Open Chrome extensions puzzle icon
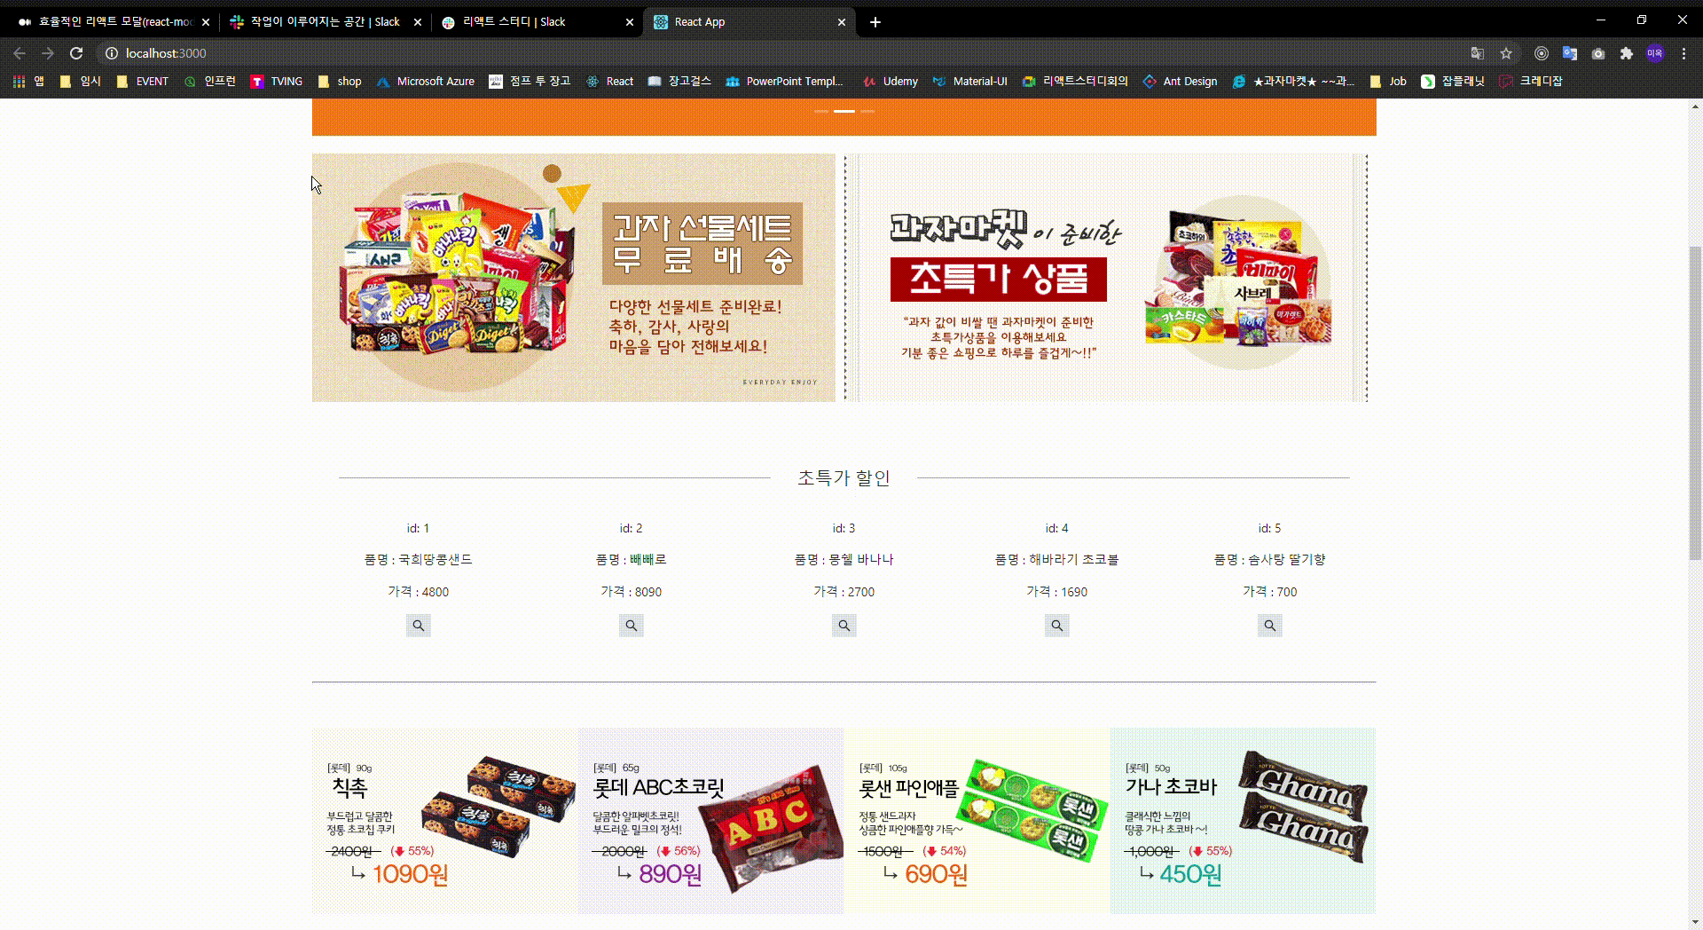 tap(1626, 53)
